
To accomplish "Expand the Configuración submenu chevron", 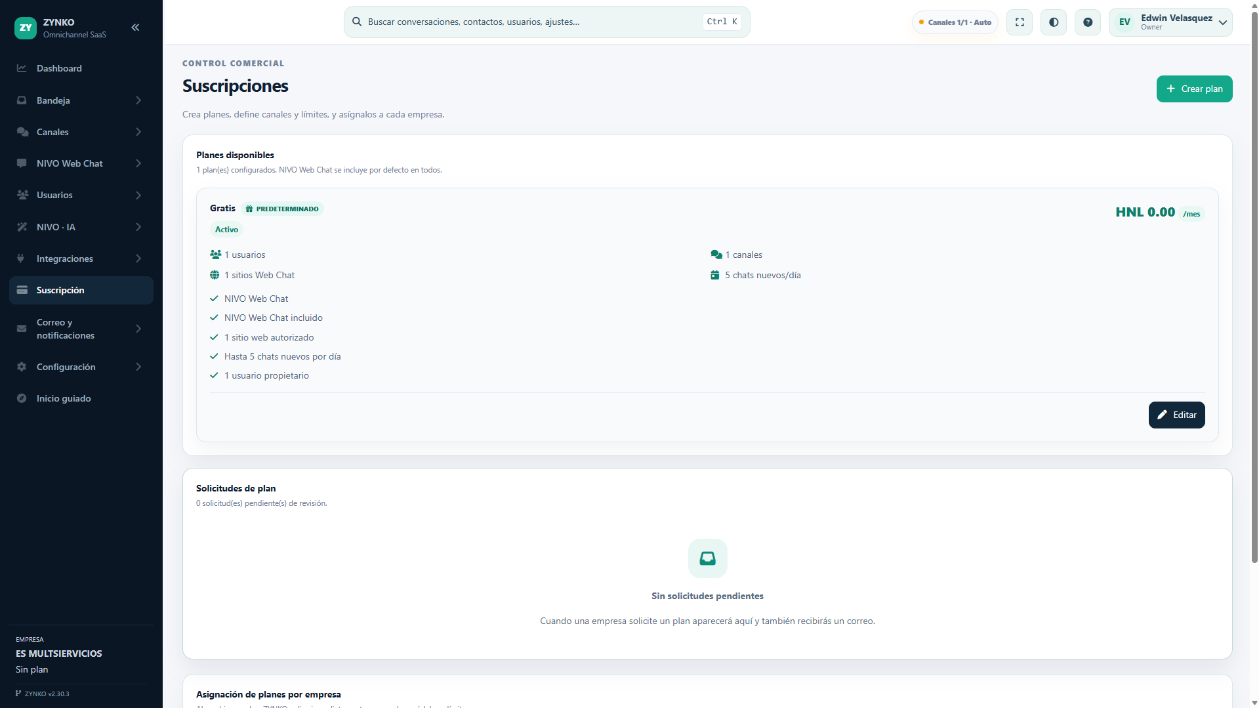I will (x=138, y=367).
